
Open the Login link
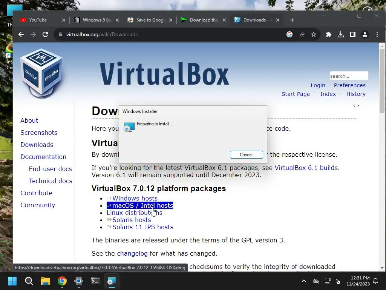[x=318, y=85]
